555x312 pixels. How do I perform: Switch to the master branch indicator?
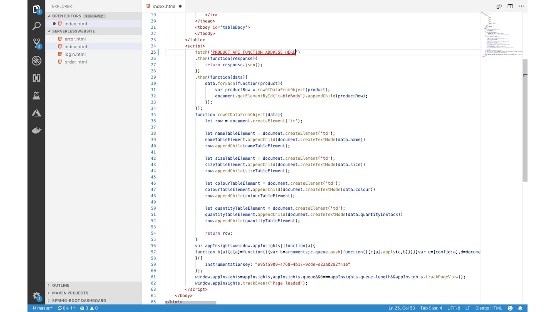(42, 308)
